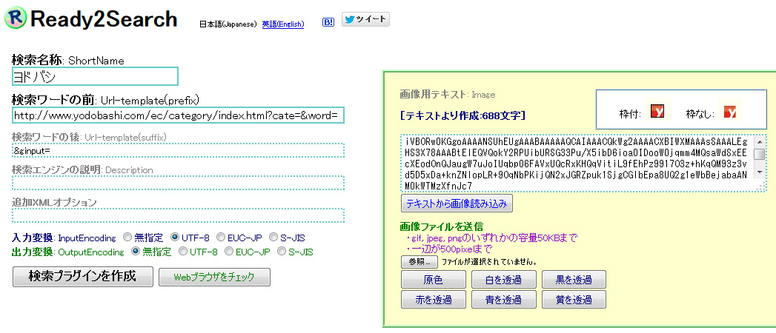Click the Description (検索エンジンの説明) input field
The image size is (776, 333).
point(178,183)
